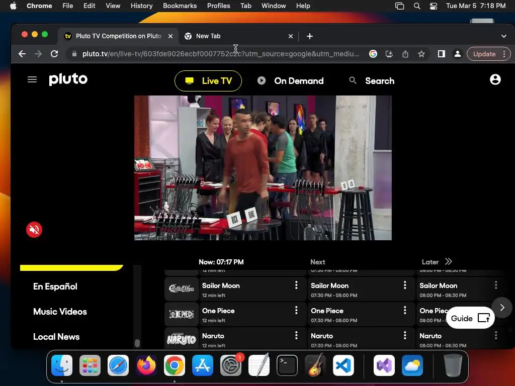Click the live video player
515x386 pixels.
coord(263,168)
